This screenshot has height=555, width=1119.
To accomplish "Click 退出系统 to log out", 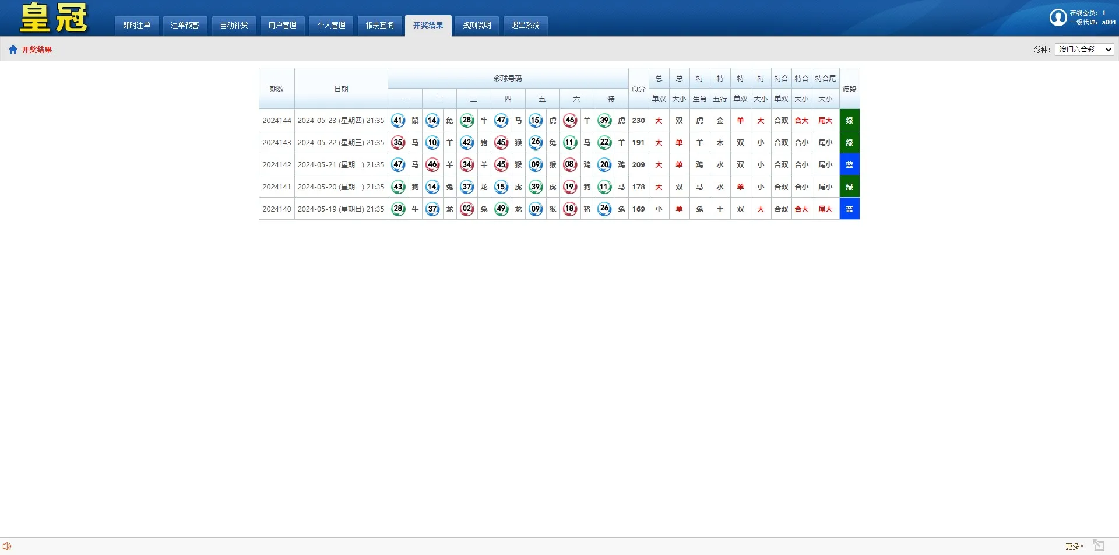I will pyautogui.click(x=525, y=26).
